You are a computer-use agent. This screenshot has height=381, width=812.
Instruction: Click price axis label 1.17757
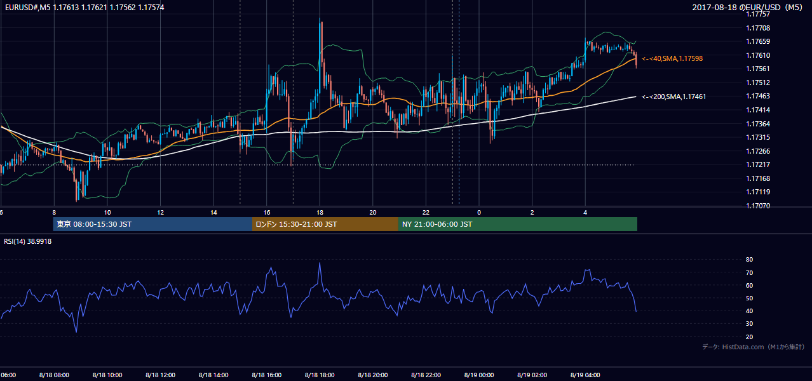pyautogui.click(x=757, y=14)
